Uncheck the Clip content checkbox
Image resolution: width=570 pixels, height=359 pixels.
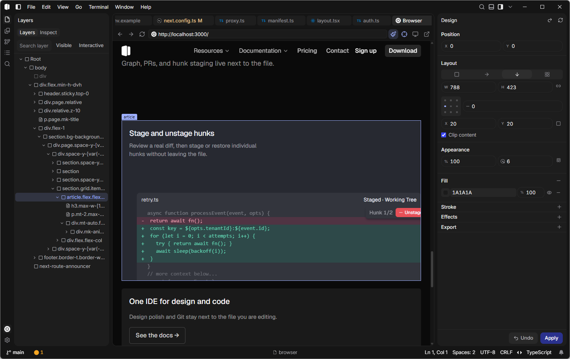[x=443, y=135]
